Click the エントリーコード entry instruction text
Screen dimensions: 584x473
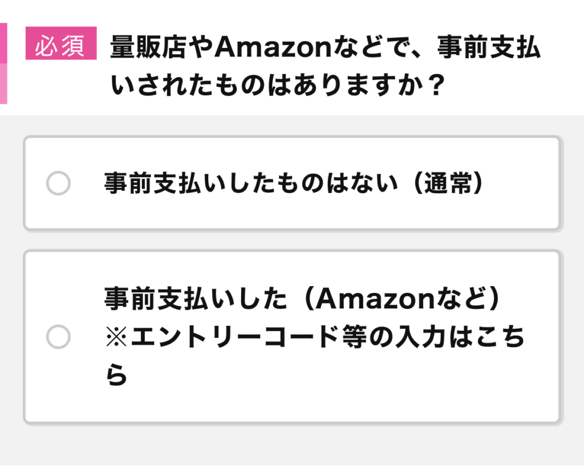point(317,336)
